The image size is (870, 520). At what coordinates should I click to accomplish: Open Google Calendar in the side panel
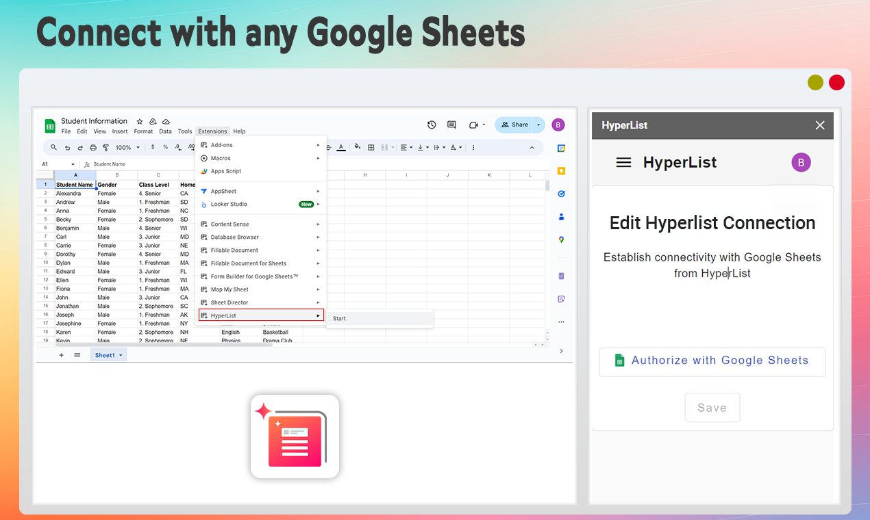pyautogui.click(x=561, y=148)
